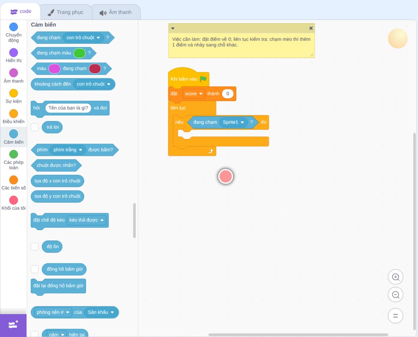This screenshot has height=337, width=418.
Task: Collapse the yellow comment note
Action: pyautogui.click(x=173, y=28)
